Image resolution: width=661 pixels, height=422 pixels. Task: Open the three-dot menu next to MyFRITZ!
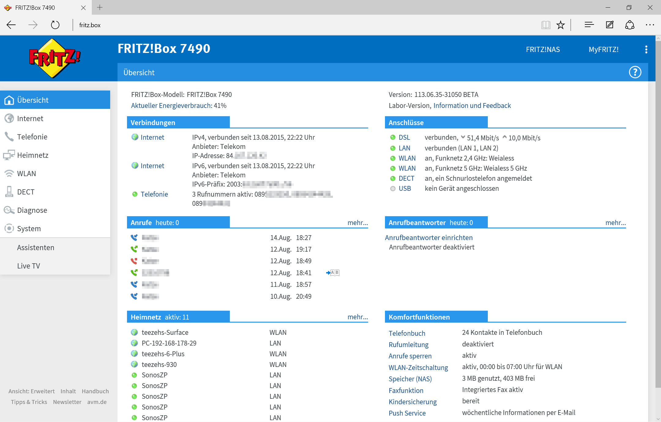646,50
